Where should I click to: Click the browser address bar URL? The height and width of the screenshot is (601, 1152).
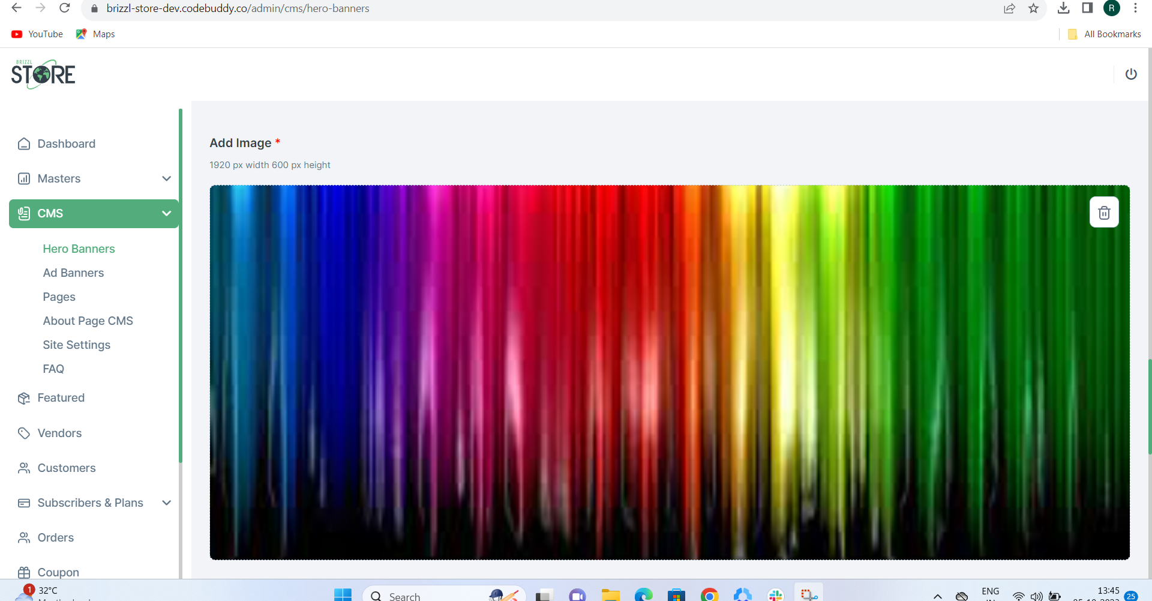238,8
